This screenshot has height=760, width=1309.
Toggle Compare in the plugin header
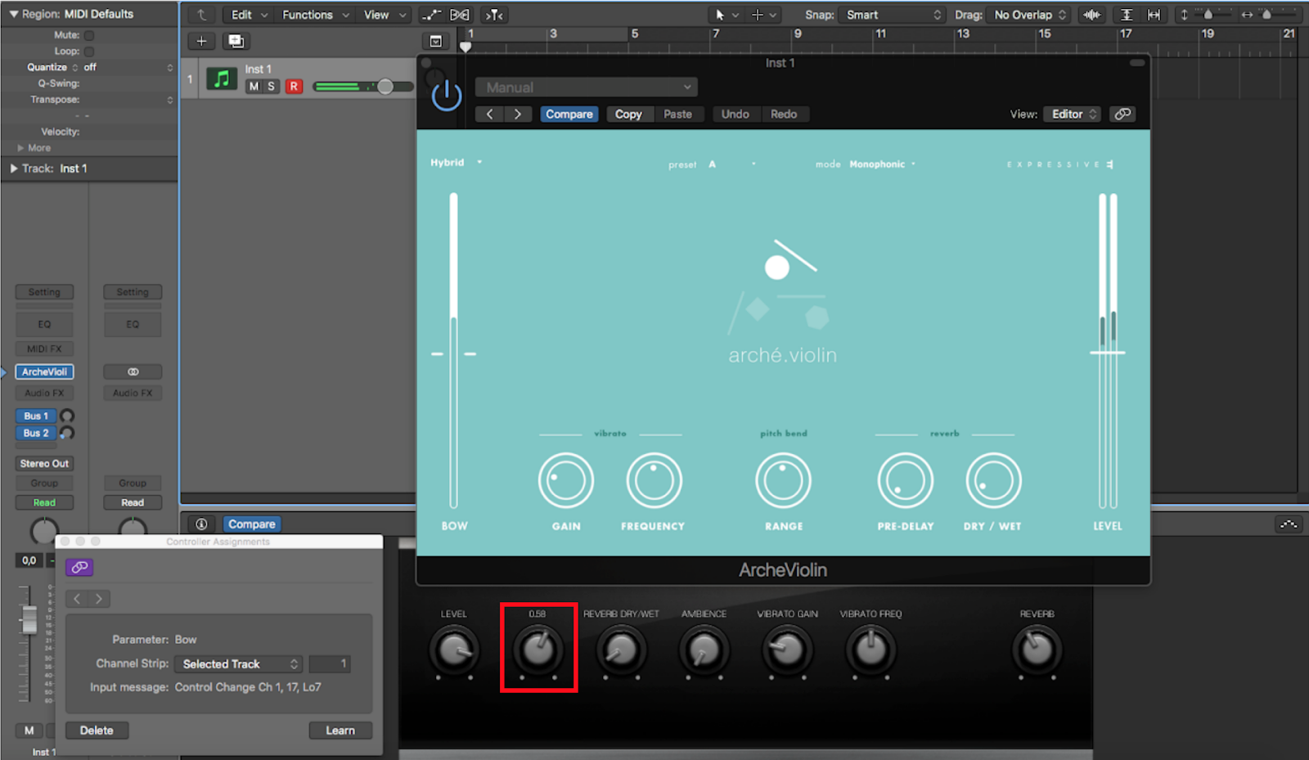[569, 115]
